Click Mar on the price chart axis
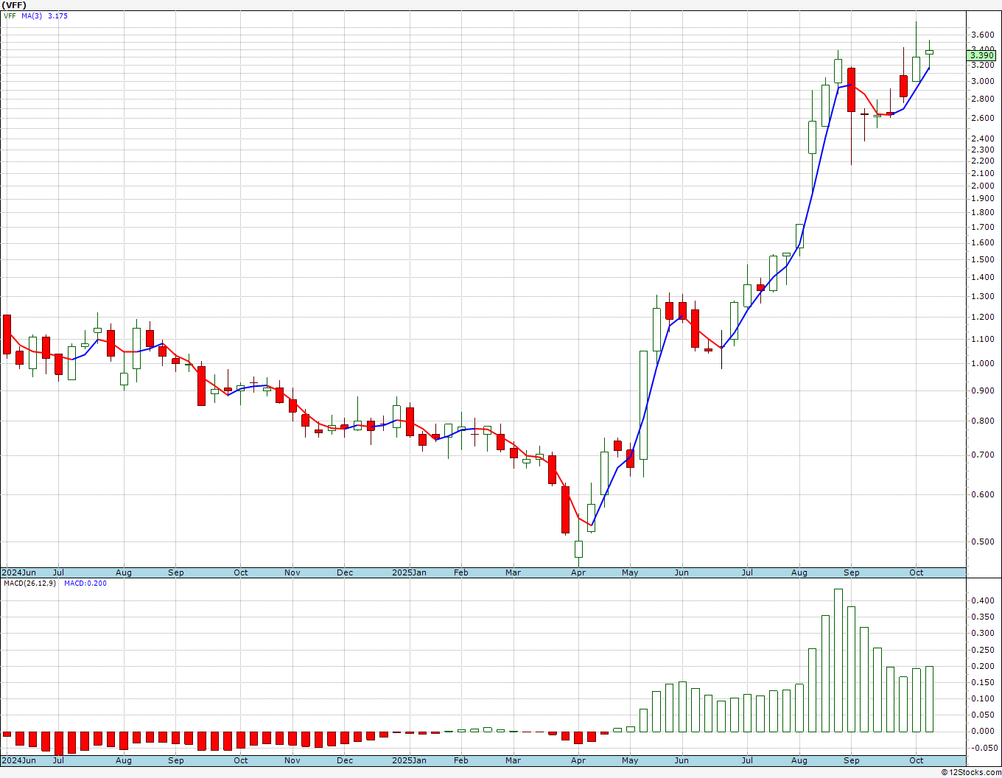The image size is (1002, 778). point(513,572)
